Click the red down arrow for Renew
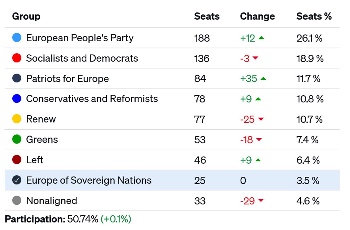 click(x=261, y=119)
